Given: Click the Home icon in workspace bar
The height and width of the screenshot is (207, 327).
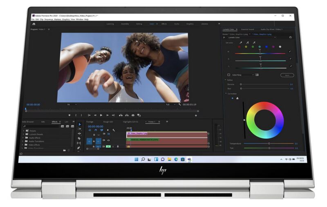Looking at the screenshot, I should (x=34, y=24).
